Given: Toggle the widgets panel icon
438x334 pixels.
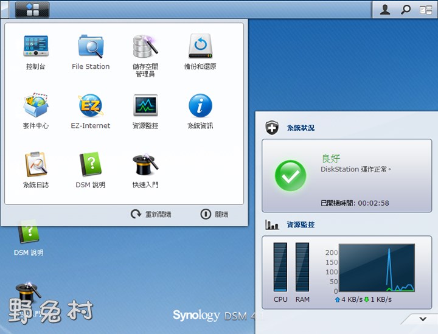Looking at the screenshot, I should coord(426,10).
